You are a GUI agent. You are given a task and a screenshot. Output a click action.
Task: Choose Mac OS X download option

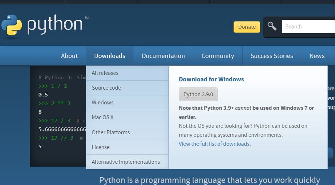103,117
